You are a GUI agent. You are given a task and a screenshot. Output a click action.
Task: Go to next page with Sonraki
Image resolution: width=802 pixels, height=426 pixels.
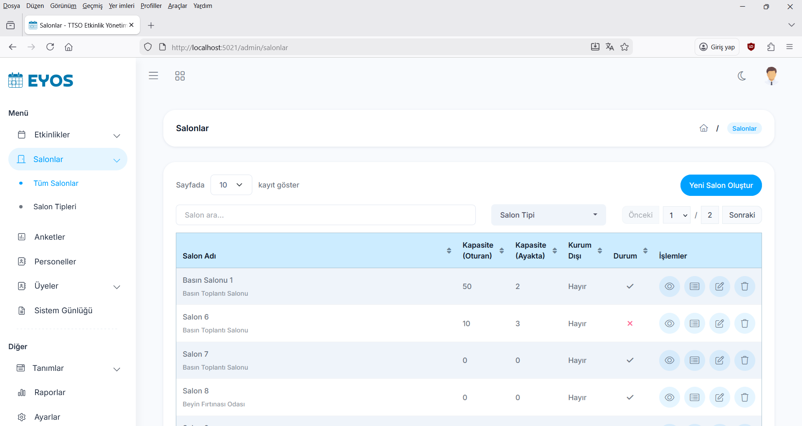741,215
